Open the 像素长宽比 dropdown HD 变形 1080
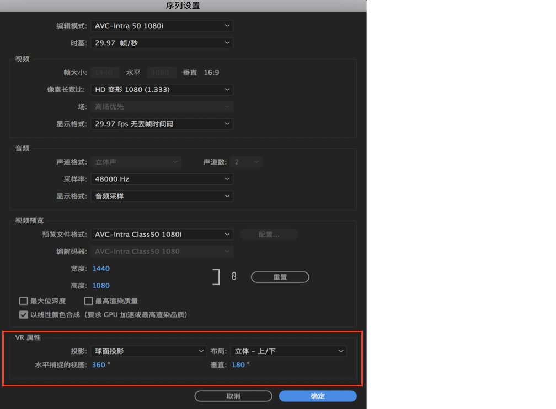 162,89
